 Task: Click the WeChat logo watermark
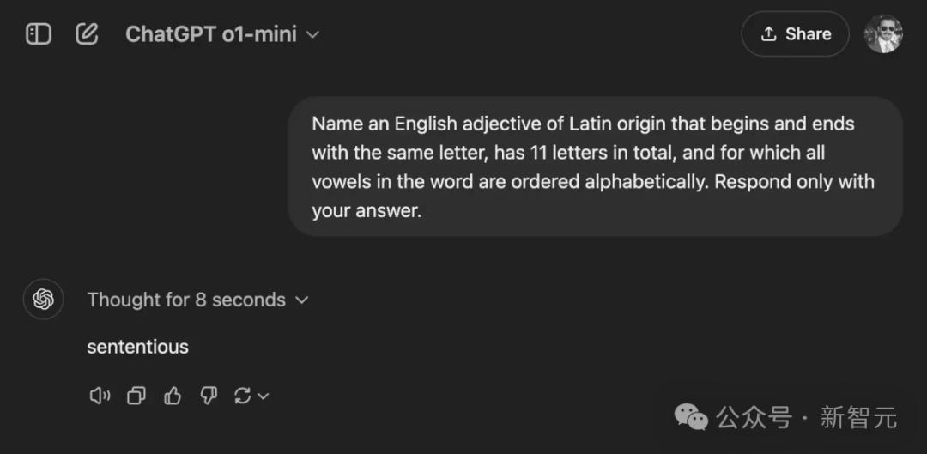[x=690, y=417]
